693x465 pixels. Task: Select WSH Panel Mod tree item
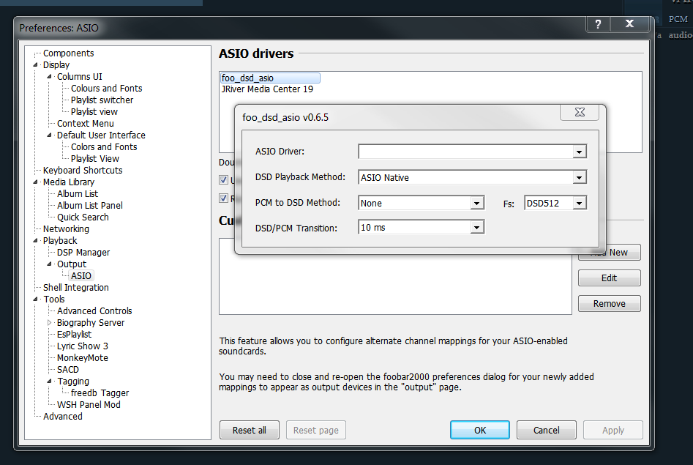pos(89,405)
